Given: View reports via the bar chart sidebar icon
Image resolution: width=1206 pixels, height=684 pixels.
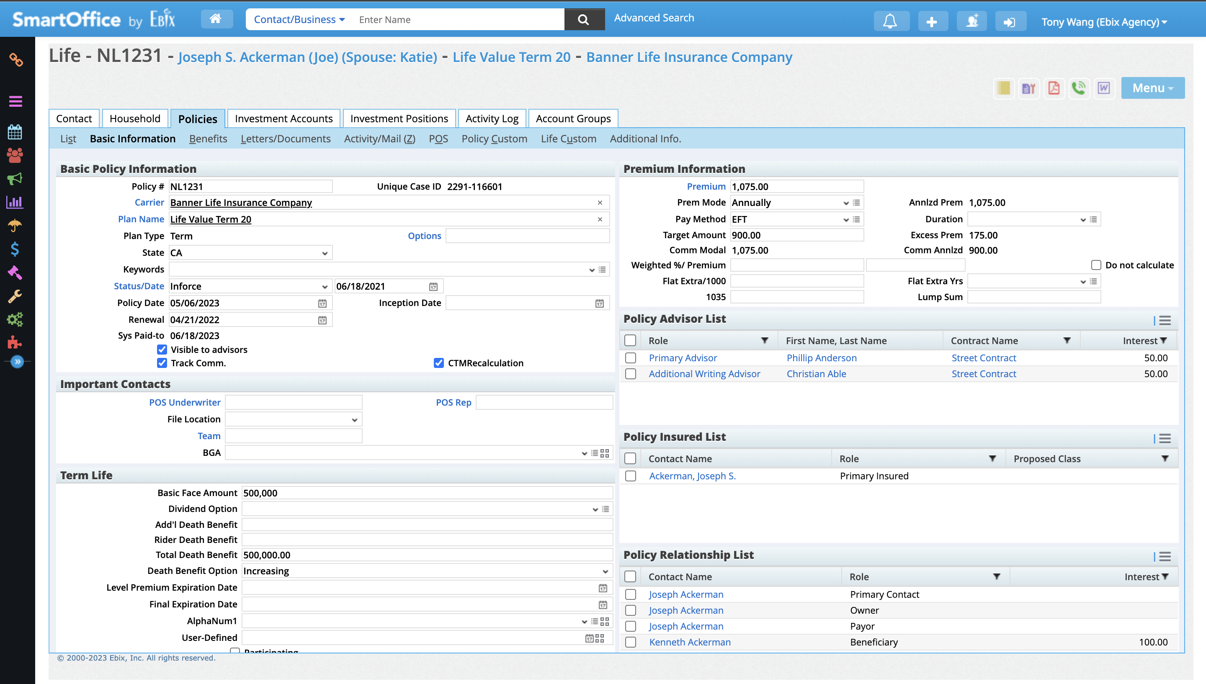Looking at the screenshot, I should (15, 203).
